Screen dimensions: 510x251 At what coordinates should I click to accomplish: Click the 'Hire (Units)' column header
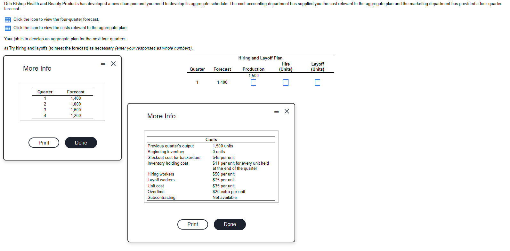pos(286,67)
